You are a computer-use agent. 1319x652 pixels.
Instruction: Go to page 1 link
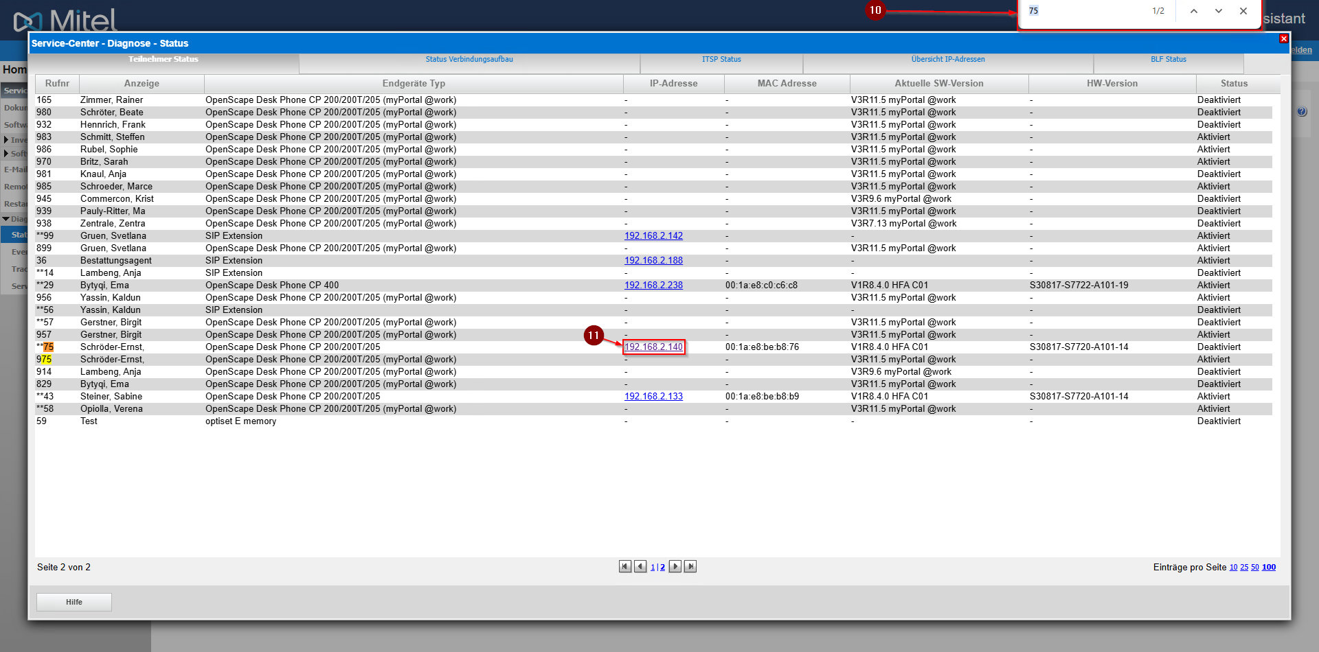click(x=653, y=568)
